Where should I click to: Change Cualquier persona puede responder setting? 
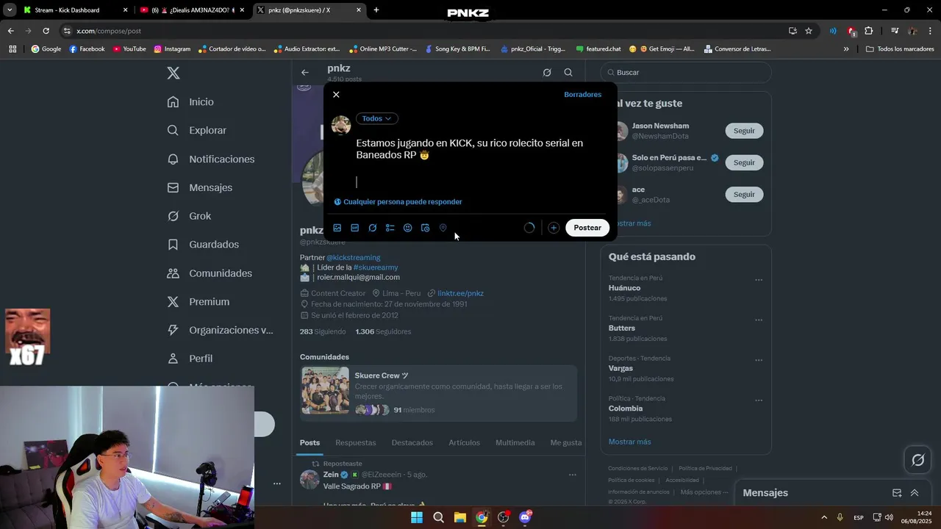[398, 202]
